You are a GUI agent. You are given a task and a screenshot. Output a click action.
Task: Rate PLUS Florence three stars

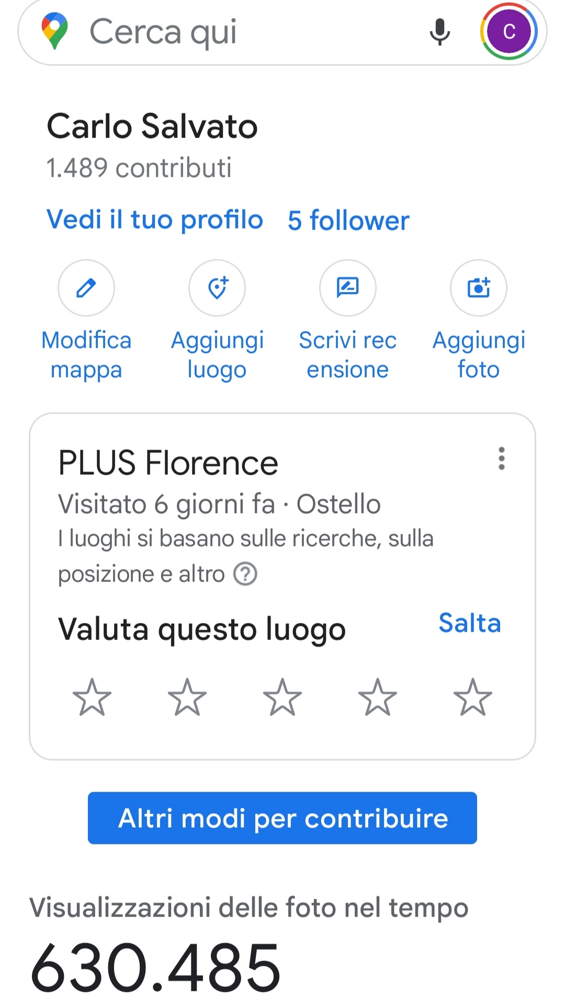click(x=282, y=697)
